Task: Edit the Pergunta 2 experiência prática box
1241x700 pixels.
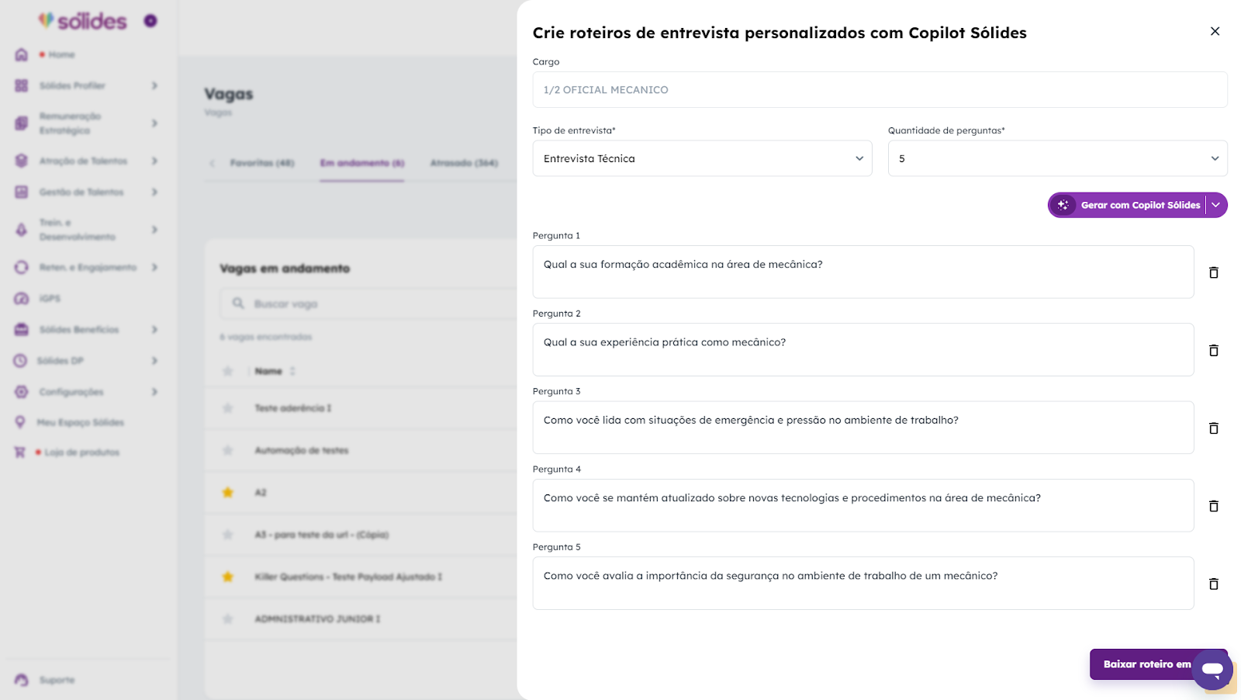Action: [862, 350]
